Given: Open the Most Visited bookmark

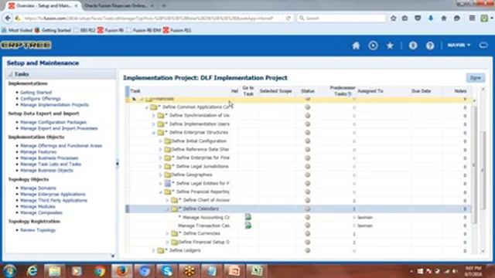Looking at the screenshot, I should [x=17, y=30].
